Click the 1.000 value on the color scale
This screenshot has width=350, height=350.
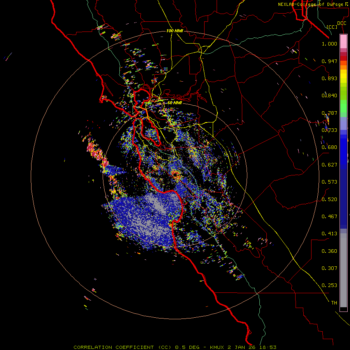329,44
